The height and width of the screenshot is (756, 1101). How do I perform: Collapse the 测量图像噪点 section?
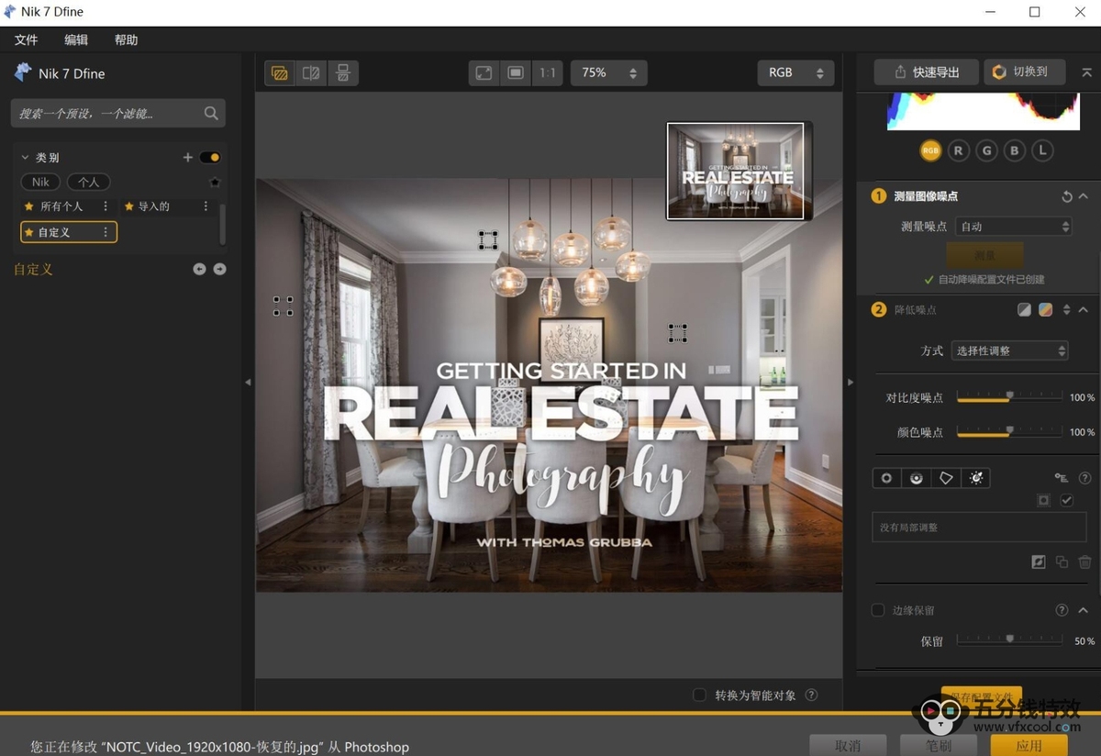pos(1084,196)
